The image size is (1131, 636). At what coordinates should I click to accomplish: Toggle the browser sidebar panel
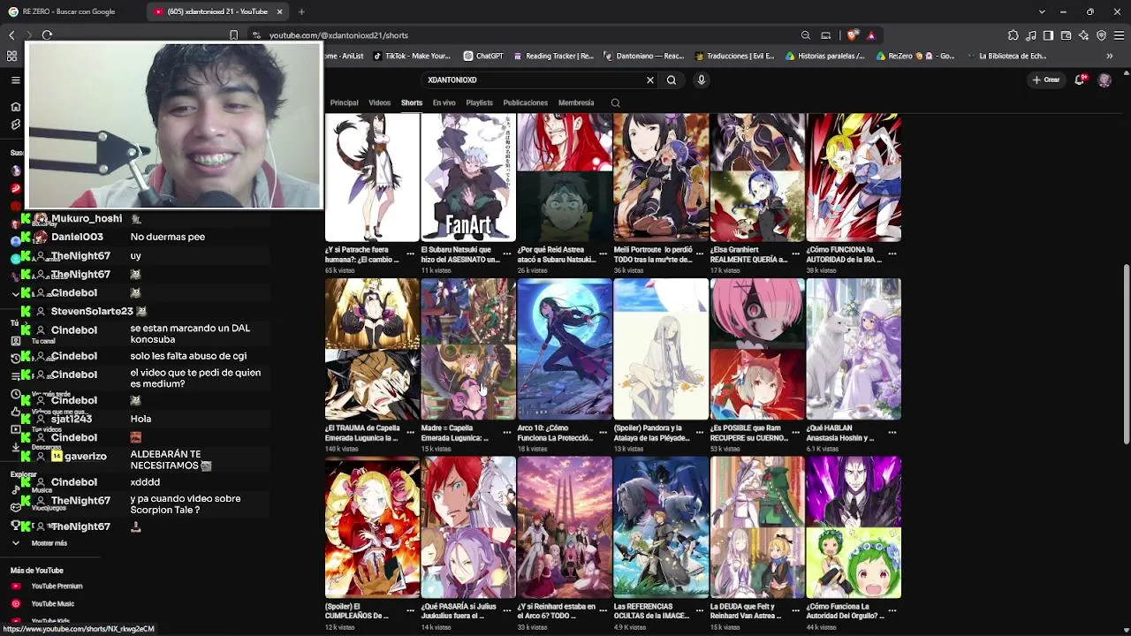click(x=1048, y=35)
